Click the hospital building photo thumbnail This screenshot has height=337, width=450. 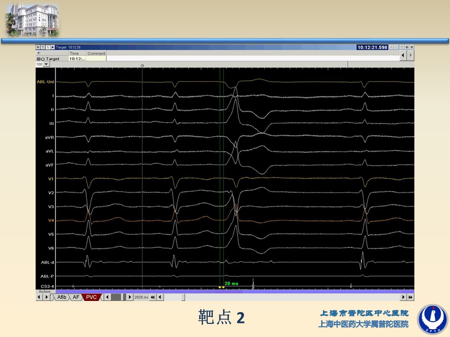click(32, 20)
